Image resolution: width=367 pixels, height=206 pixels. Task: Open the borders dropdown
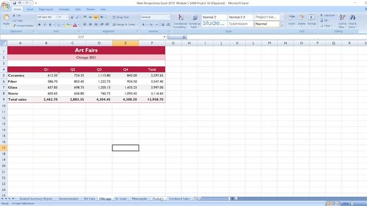pyautogui.click(x=63, y=25)
